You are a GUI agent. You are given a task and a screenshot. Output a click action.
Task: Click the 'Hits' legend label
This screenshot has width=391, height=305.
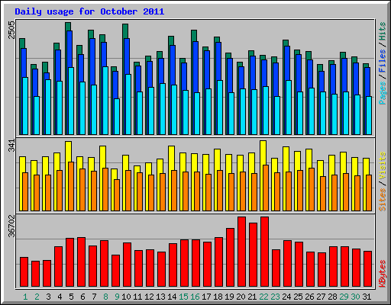click(x=382, y=31)
